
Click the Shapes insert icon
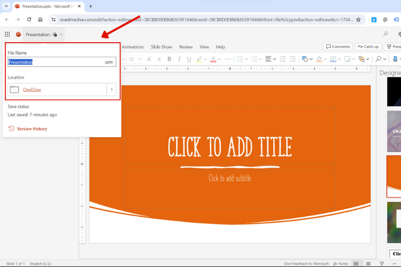tap(305, 59)
